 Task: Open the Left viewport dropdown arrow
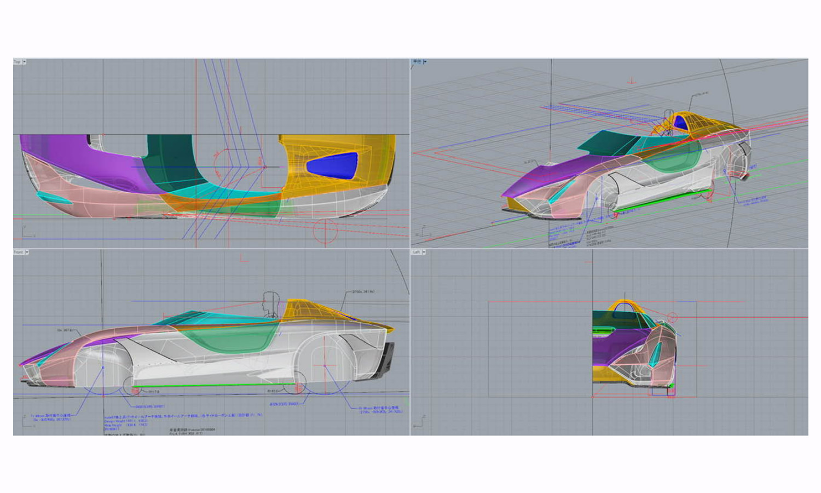(x=424, y=252)
